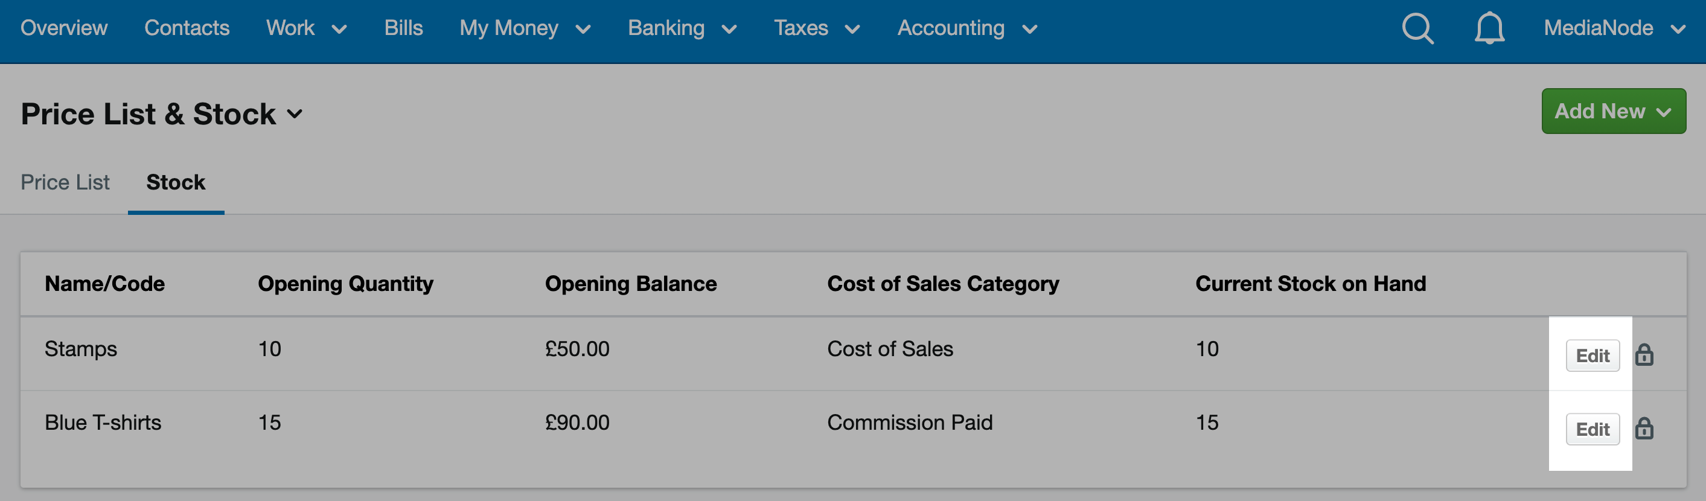
Task: Edit the Stamps stock item
Action: [1592, 356]
